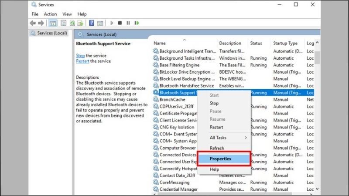Click the Pause Service toolbar icon
Screen dimensions: 349x196
pos(128,23)
